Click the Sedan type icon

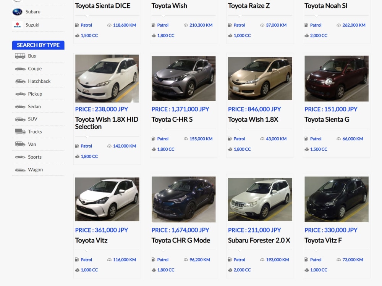click(x=20, y=106)
